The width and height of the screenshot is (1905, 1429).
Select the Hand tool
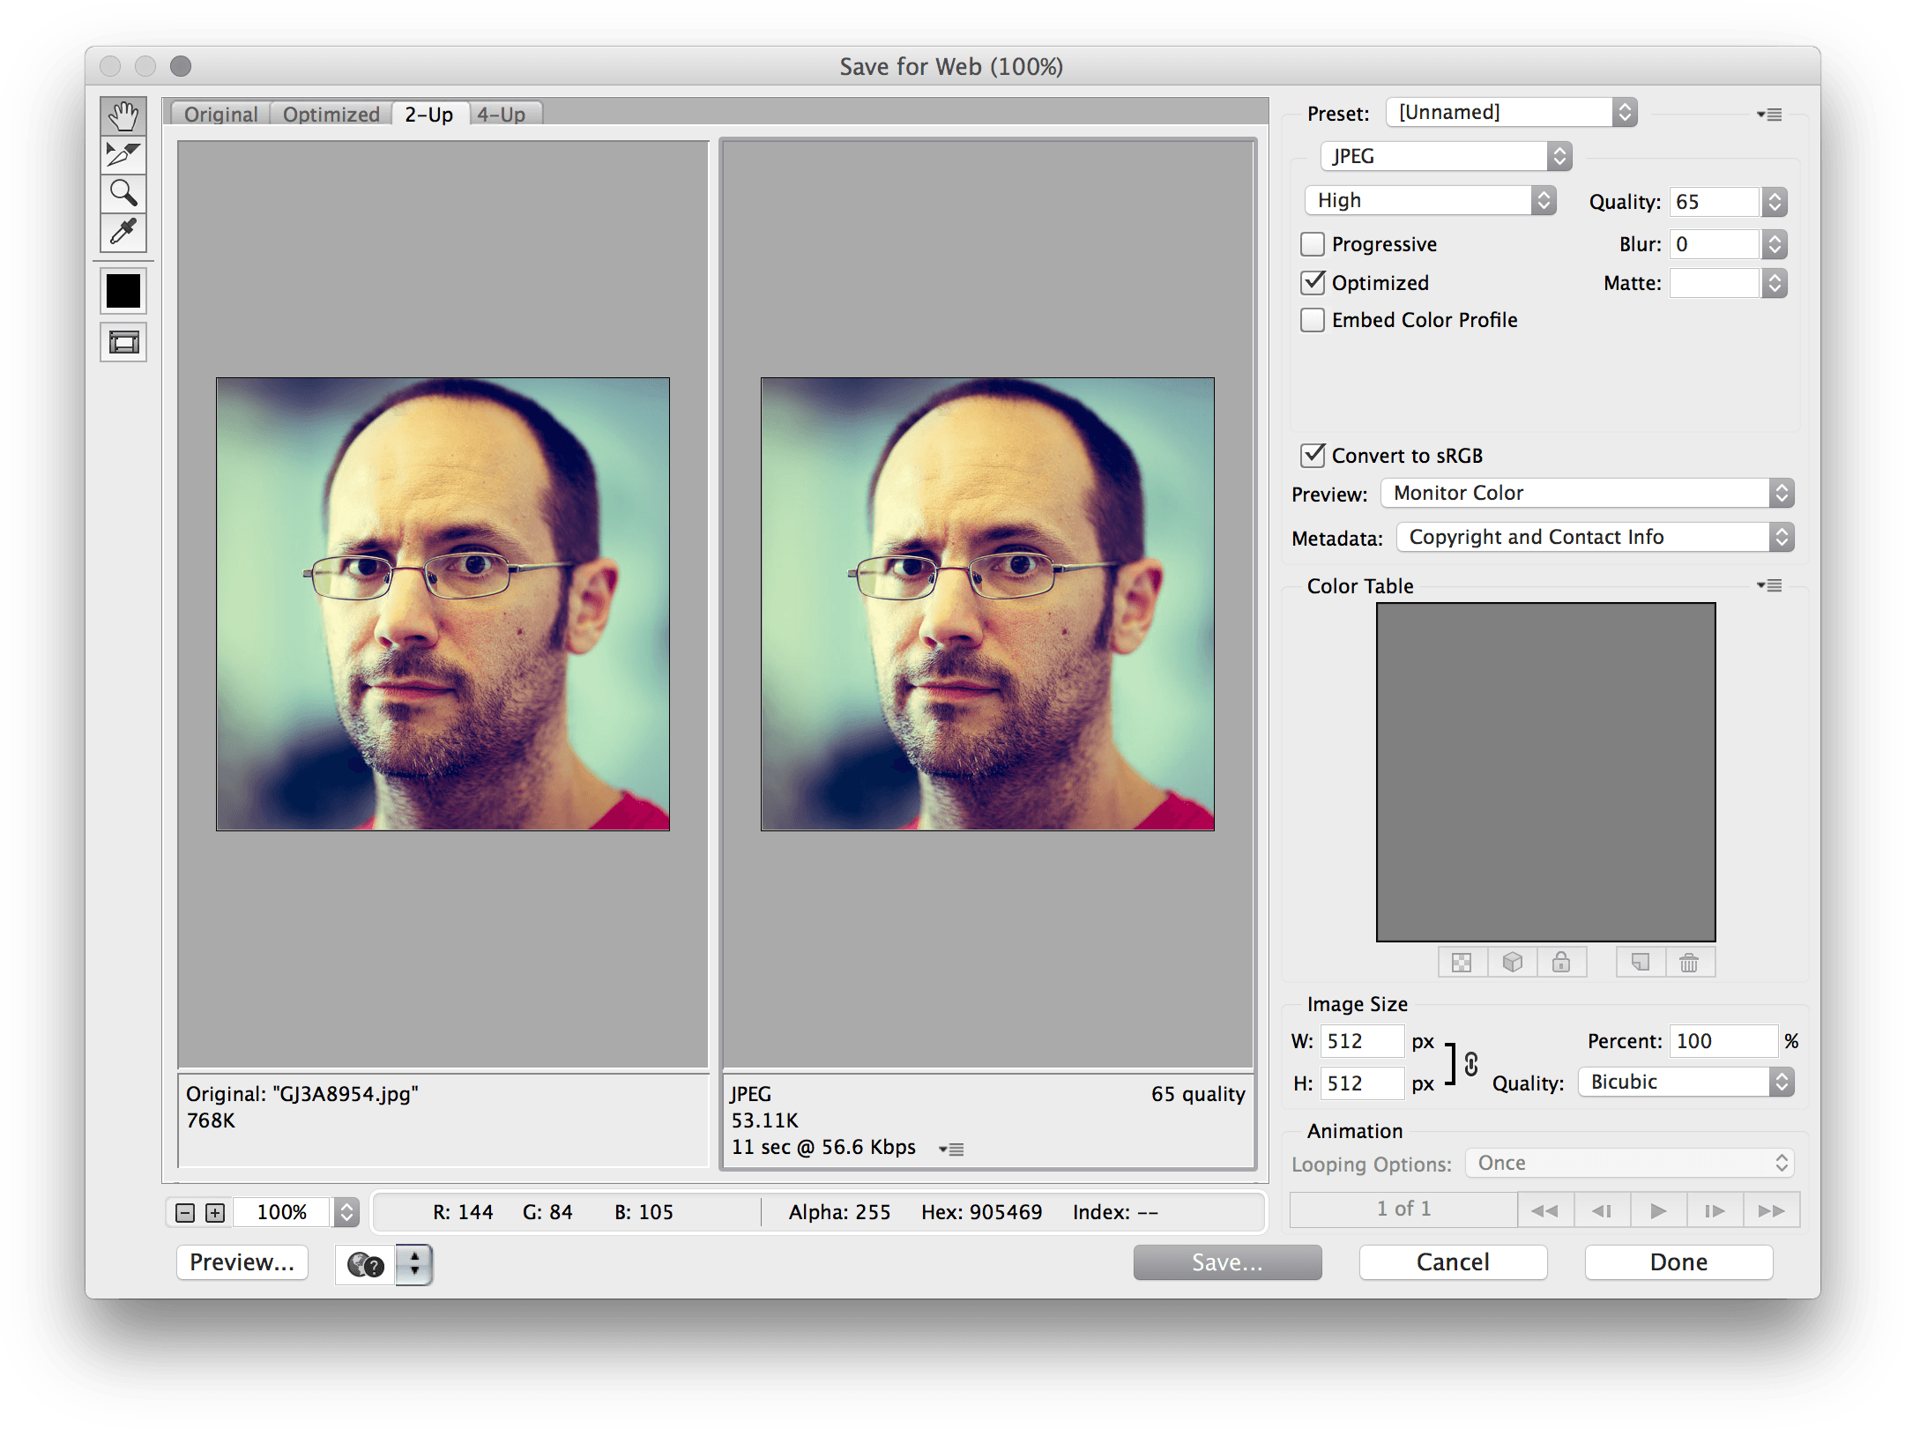(x=123, y=116)
